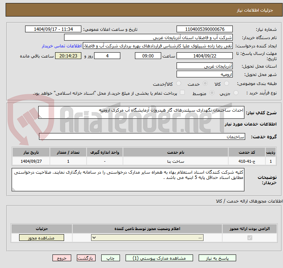Select the متوسط purchase type radio
283x268 pixels.
click(212, 93)
